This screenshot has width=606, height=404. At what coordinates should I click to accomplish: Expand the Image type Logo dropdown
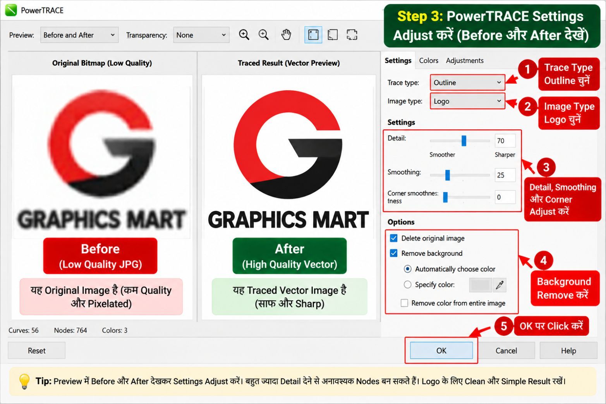point(467,101)
